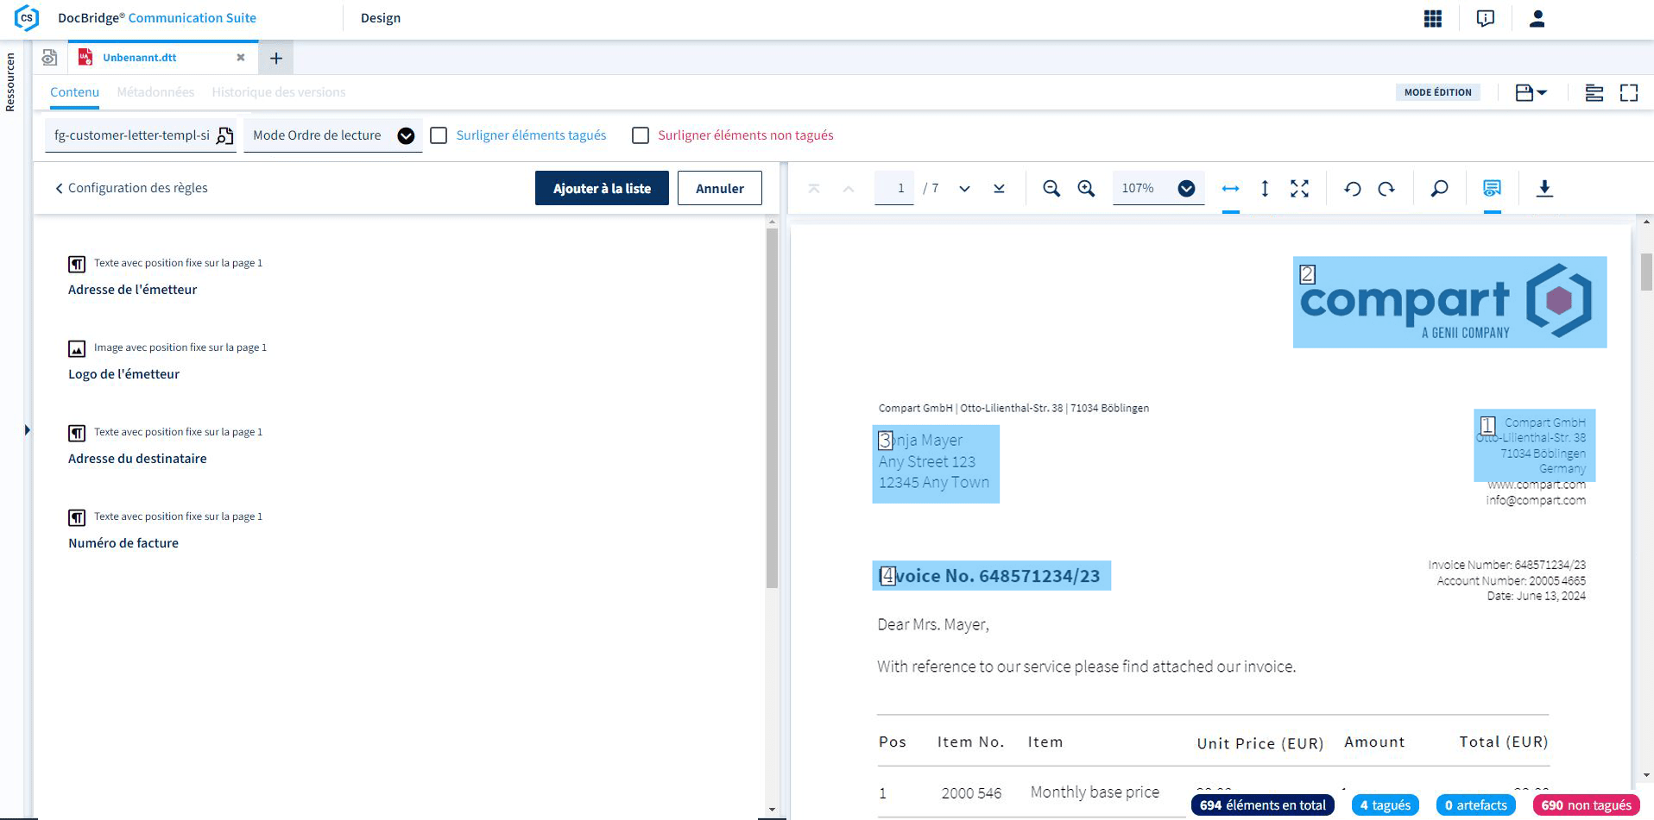Click the 694 éléments en total badge
Screen dimensions: 1654x820
coord(1262,804)
